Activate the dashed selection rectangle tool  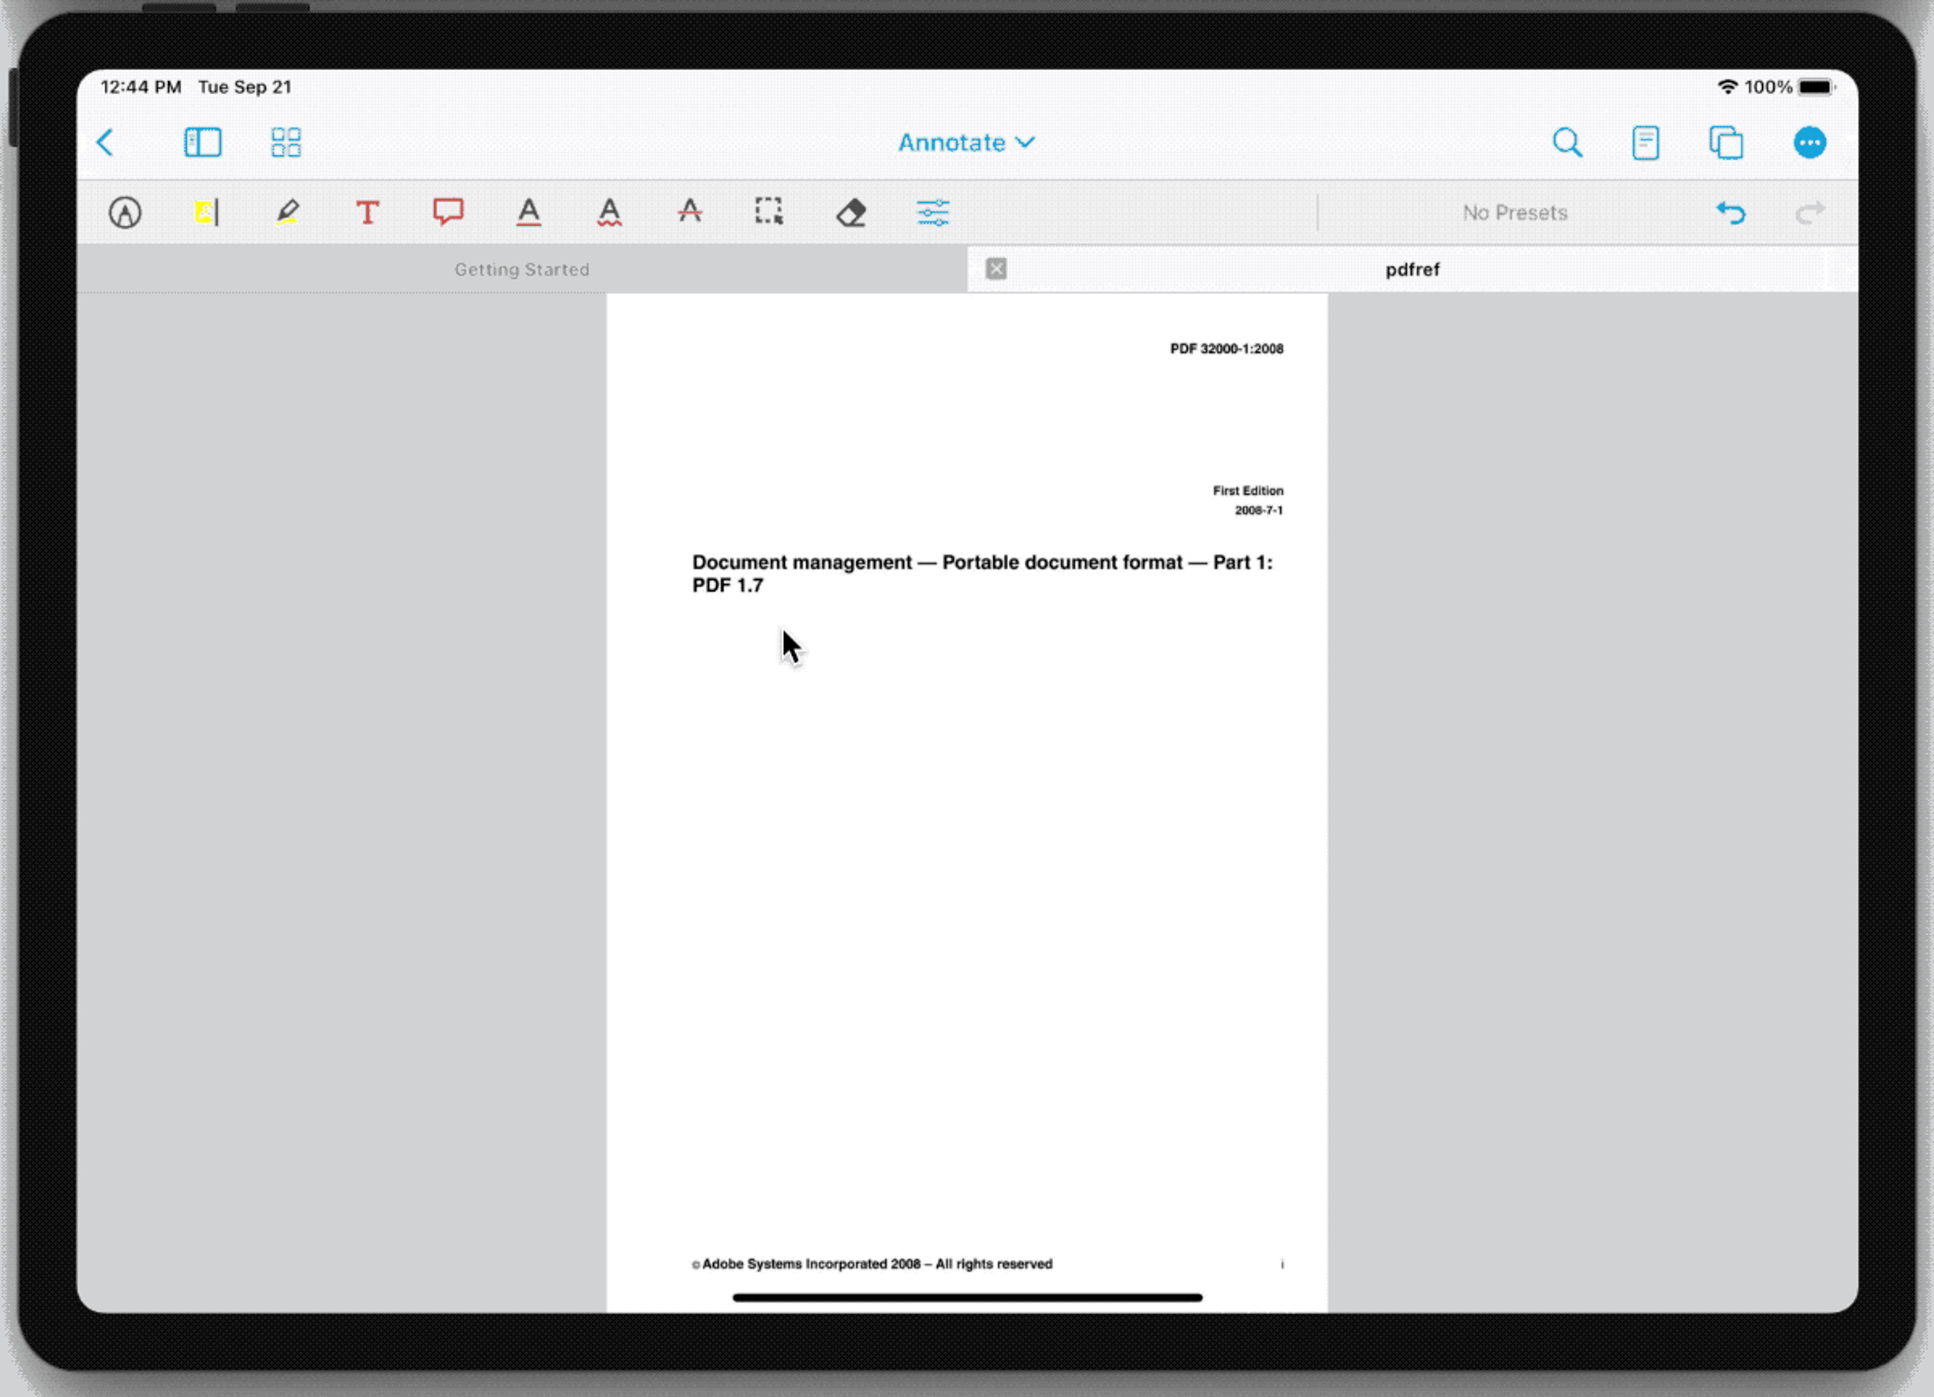(769, 212)
